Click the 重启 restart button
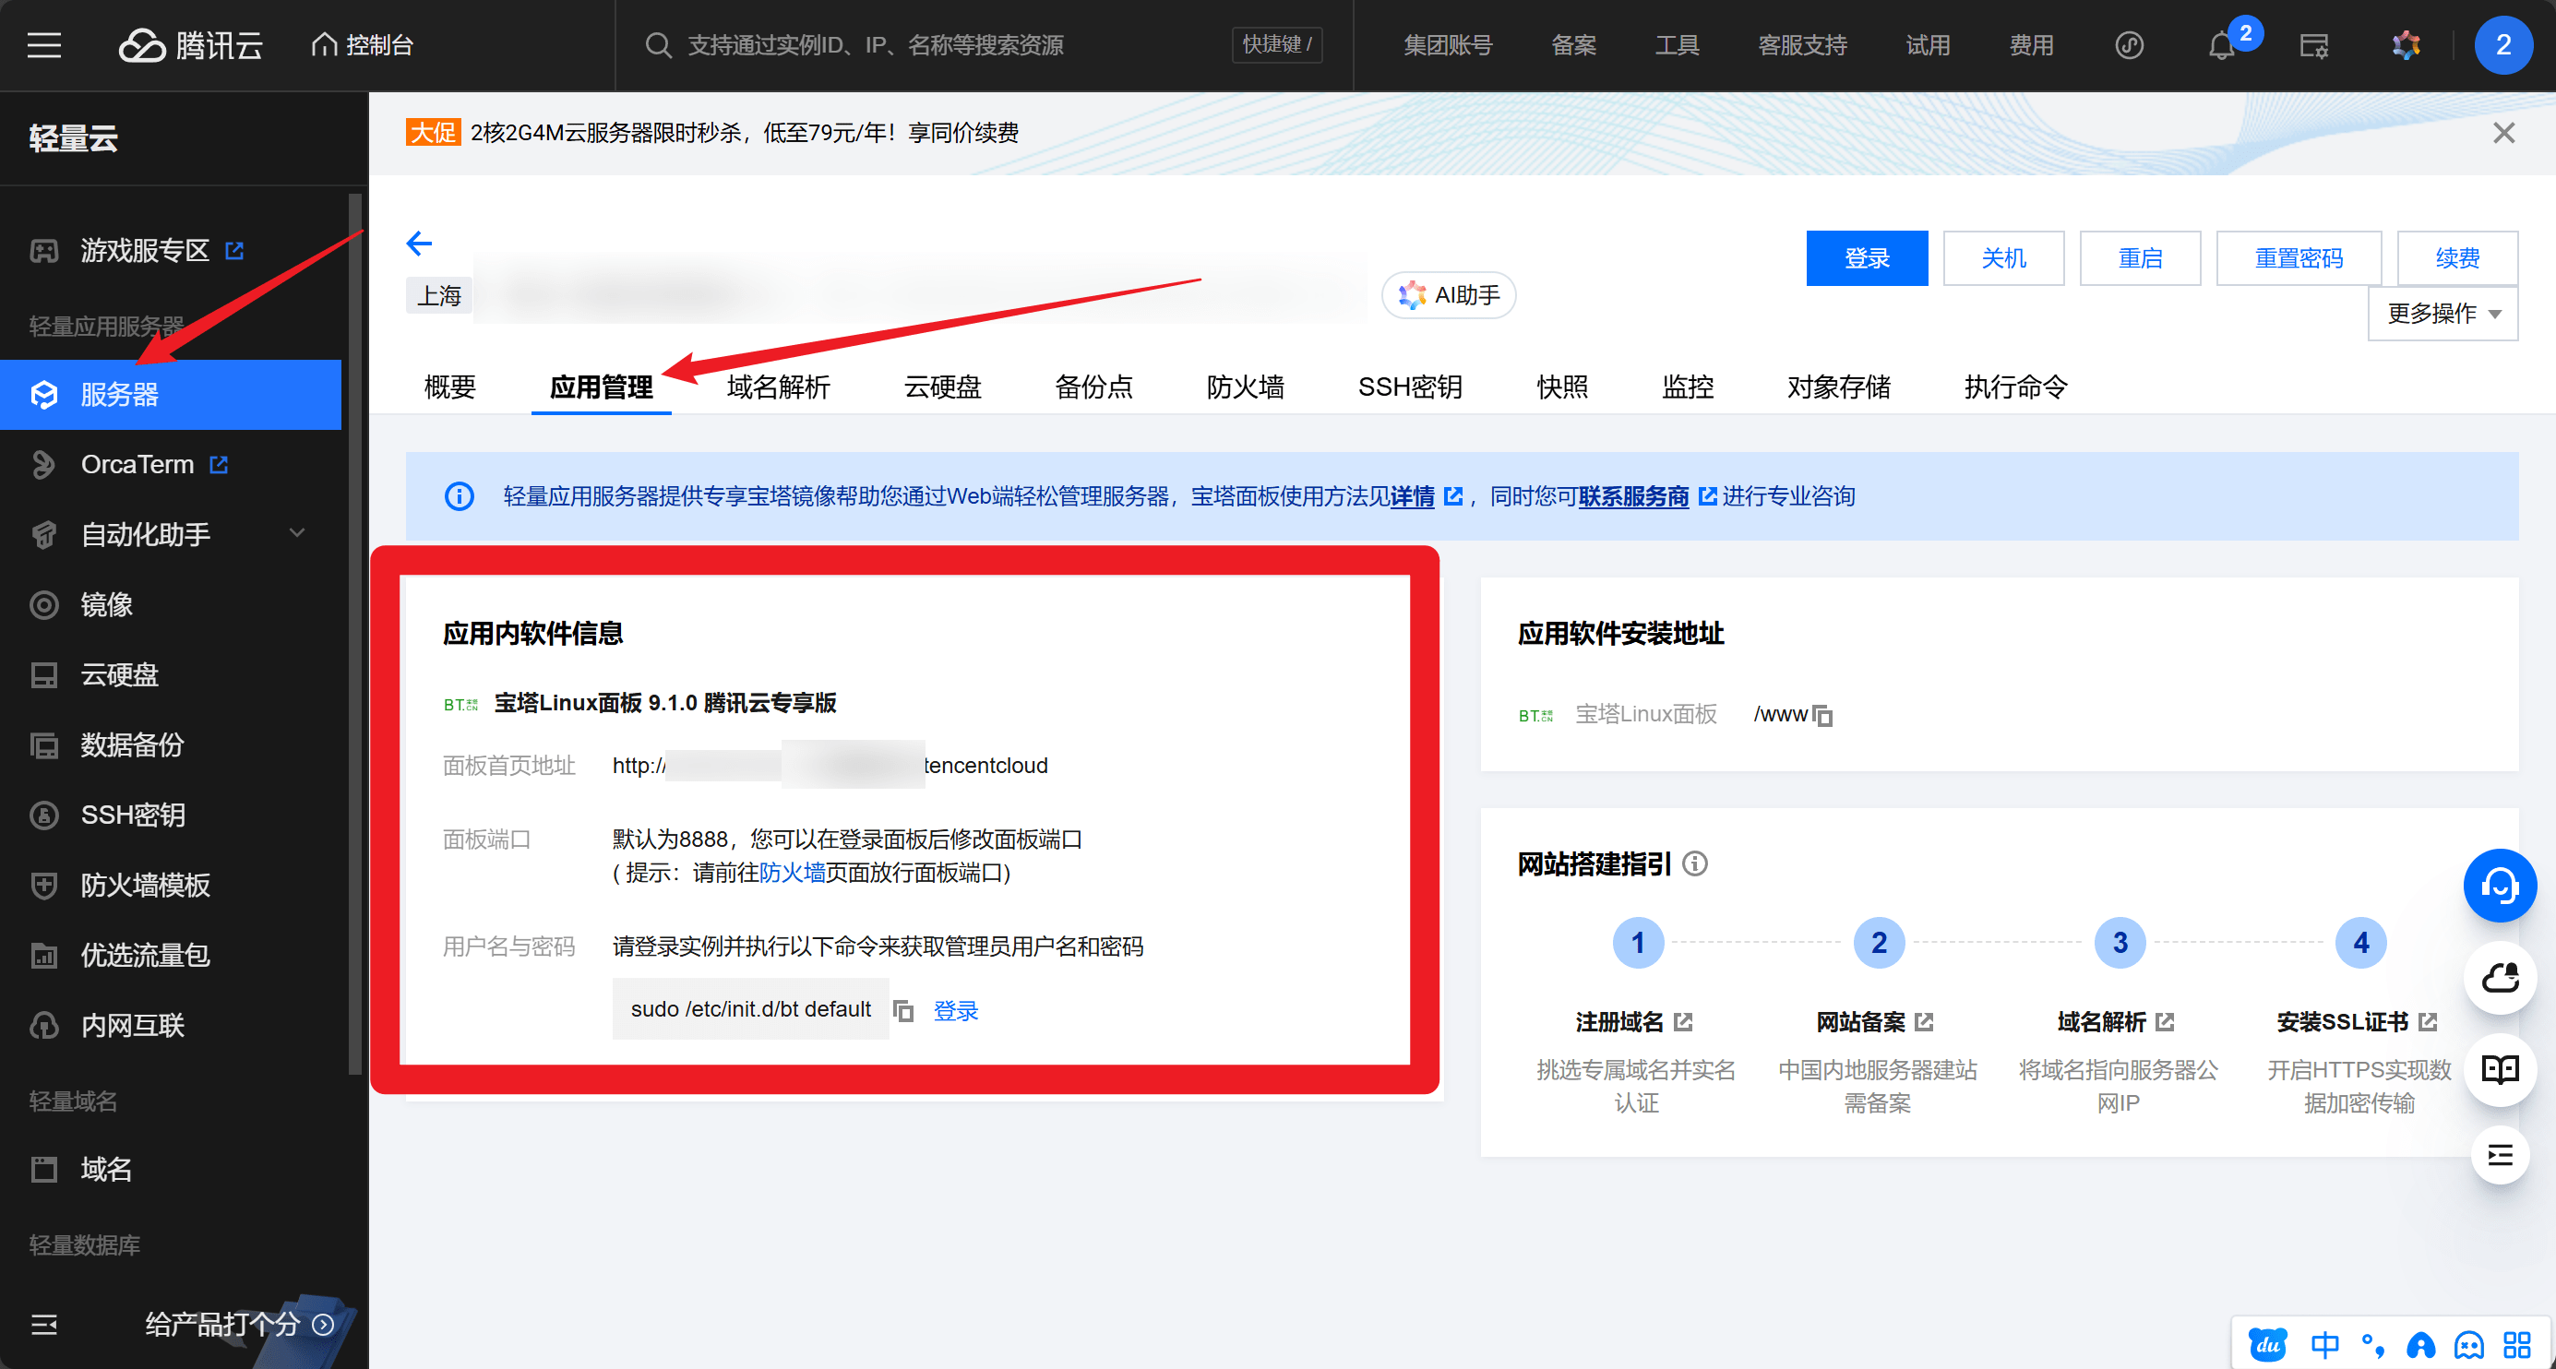This screenshot has height=1369, width=2556. (x=2140, y=258)
